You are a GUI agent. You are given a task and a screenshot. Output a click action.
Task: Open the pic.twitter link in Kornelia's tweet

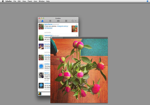(x=47, y=48)
